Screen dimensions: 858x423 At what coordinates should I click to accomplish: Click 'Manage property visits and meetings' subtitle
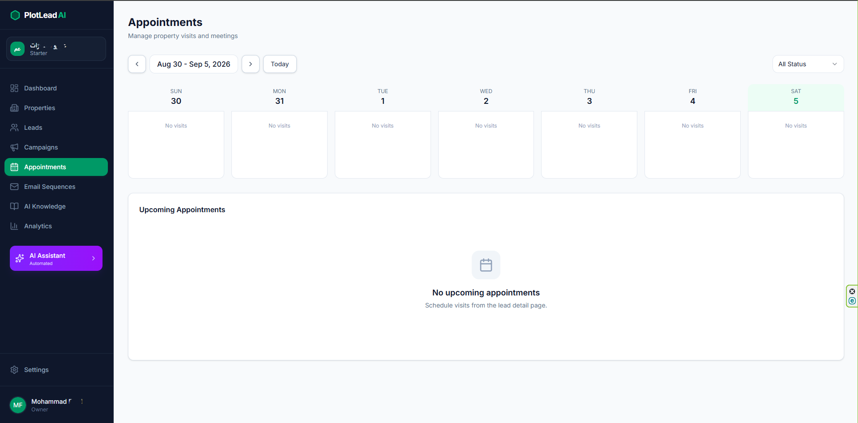pos(183,36)
